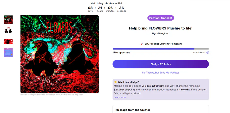230x113 pixels.
Task: Click the Pledge $2 Today button
Action: (x=161, y=64)
